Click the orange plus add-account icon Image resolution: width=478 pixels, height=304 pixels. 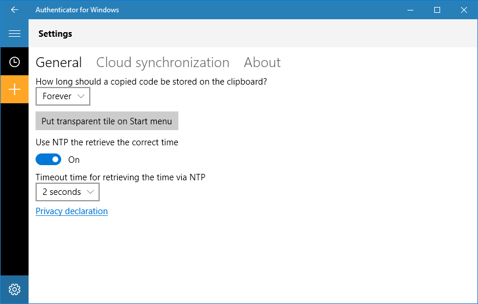(14, 89)
